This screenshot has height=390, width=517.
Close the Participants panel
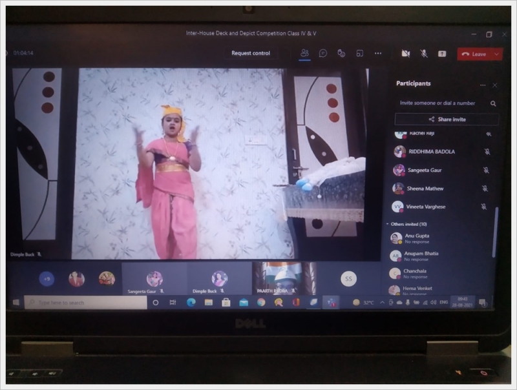495,85
